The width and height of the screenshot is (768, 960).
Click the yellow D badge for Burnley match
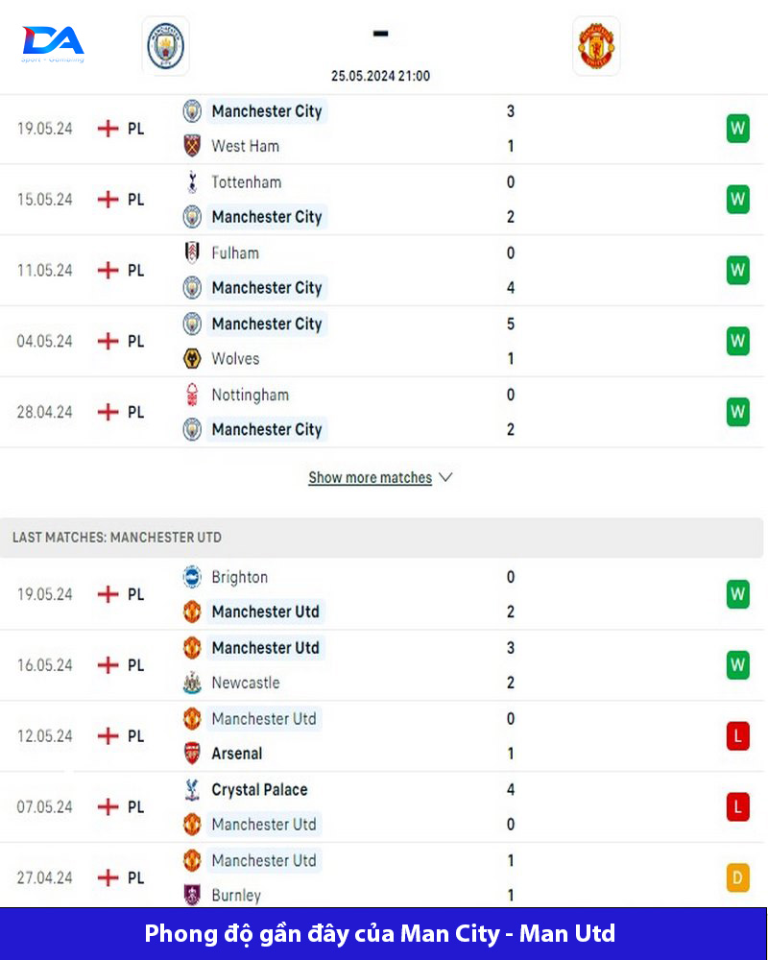point(737,877)
